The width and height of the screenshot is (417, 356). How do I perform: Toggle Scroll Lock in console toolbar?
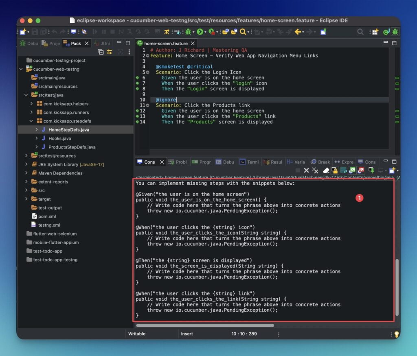(x=335, y=170)
